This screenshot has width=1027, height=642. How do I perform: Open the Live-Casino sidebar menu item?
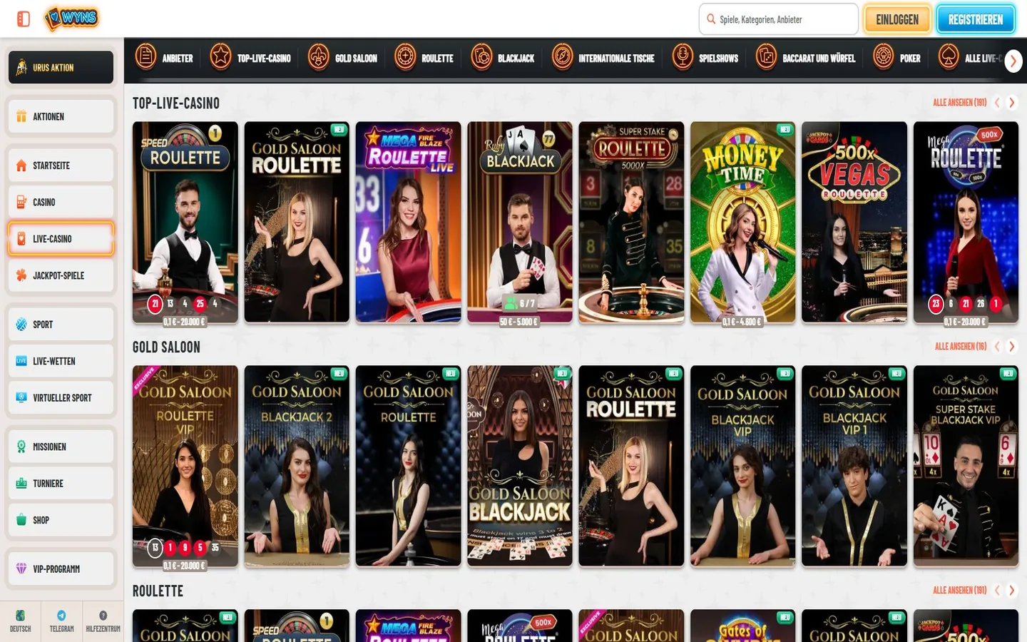point(61,239)
